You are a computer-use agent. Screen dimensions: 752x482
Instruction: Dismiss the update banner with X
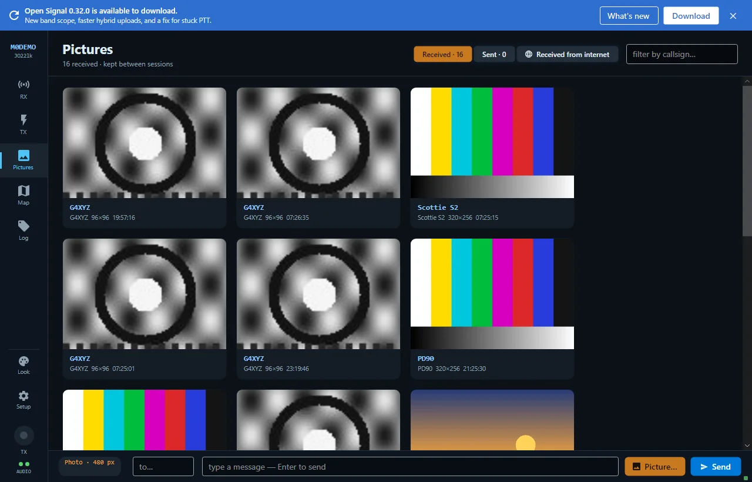733,16
